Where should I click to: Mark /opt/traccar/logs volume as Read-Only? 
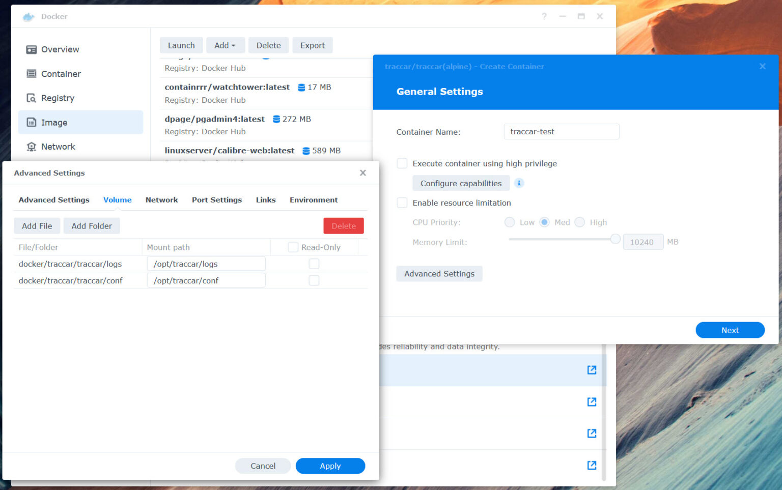(314, 264)
